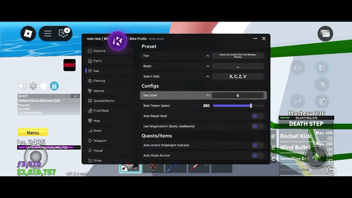This screenshot has height=198, width=352.
Task: Go to the Islands section
Action: pos(109,91)
